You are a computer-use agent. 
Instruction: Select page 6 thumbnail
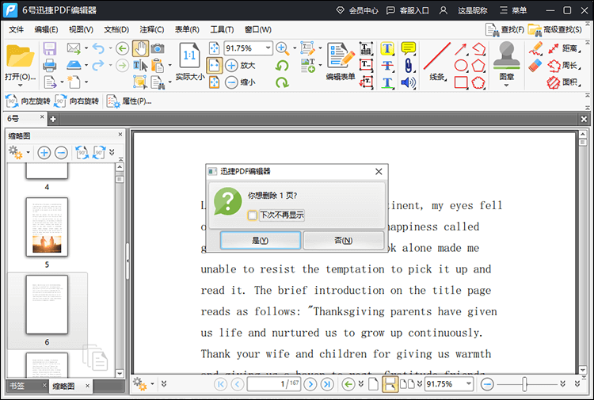pos(47,304)
